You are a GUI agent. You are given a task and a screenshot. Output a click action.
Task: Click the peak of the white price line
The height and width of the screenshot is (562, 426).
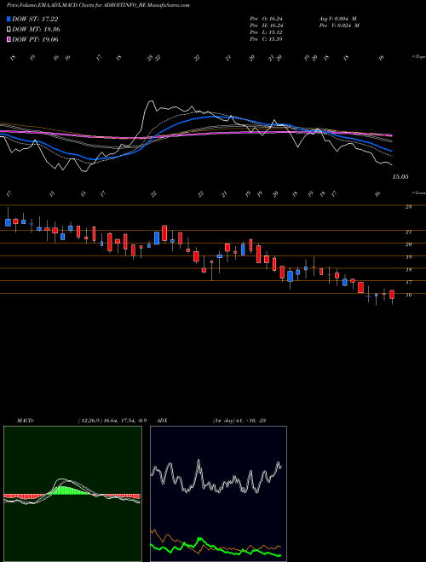(151, 102)
